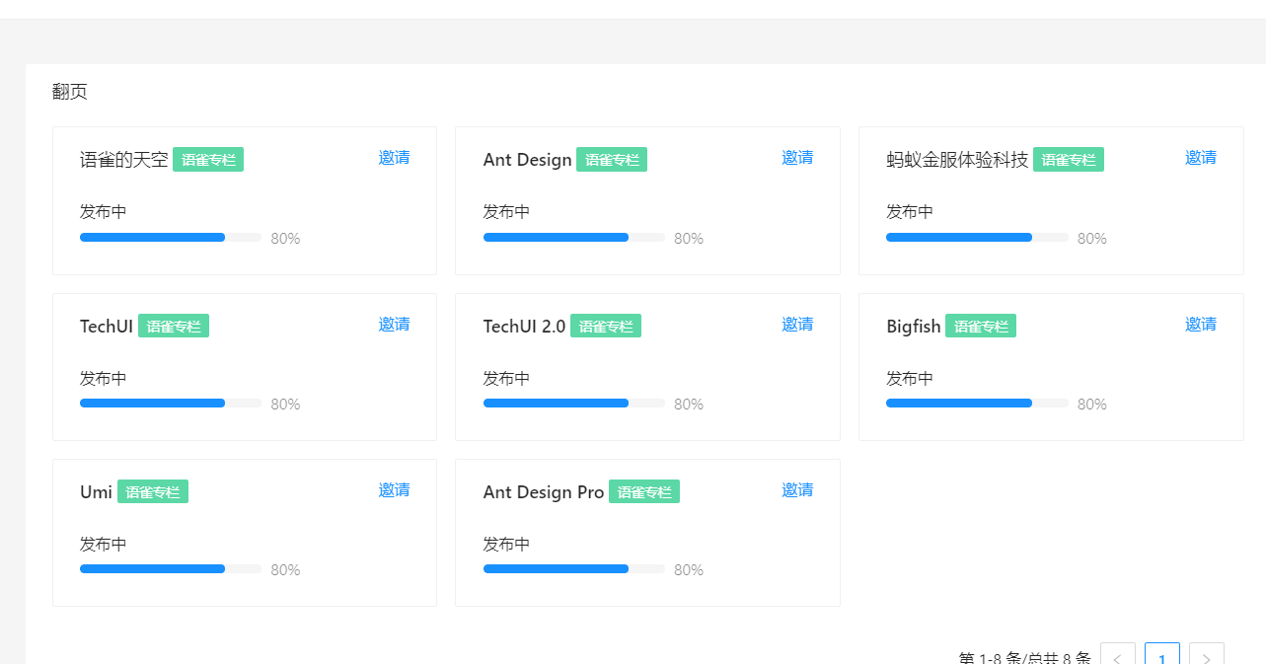The height and width of the screenshot is (664, 1266).
Task: Click the 翻页 section title
Action: pos(70,92)
